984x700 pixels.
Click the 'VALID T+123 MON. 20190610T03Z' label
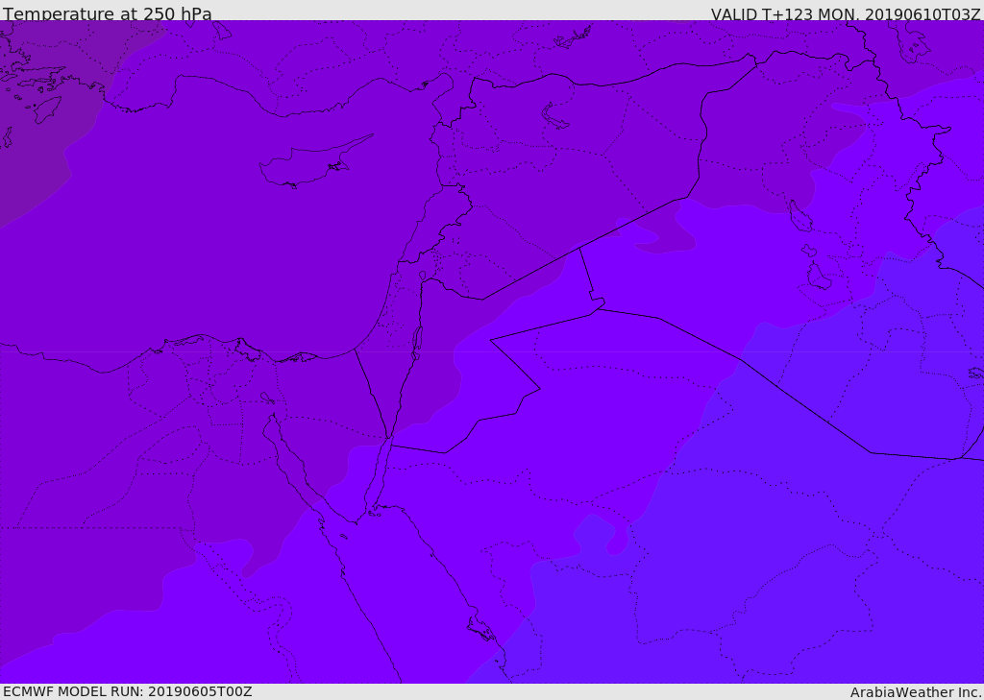click(x=846, y=13)
